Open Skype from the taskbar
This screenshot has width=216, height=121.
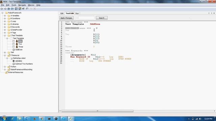(63, 119)
